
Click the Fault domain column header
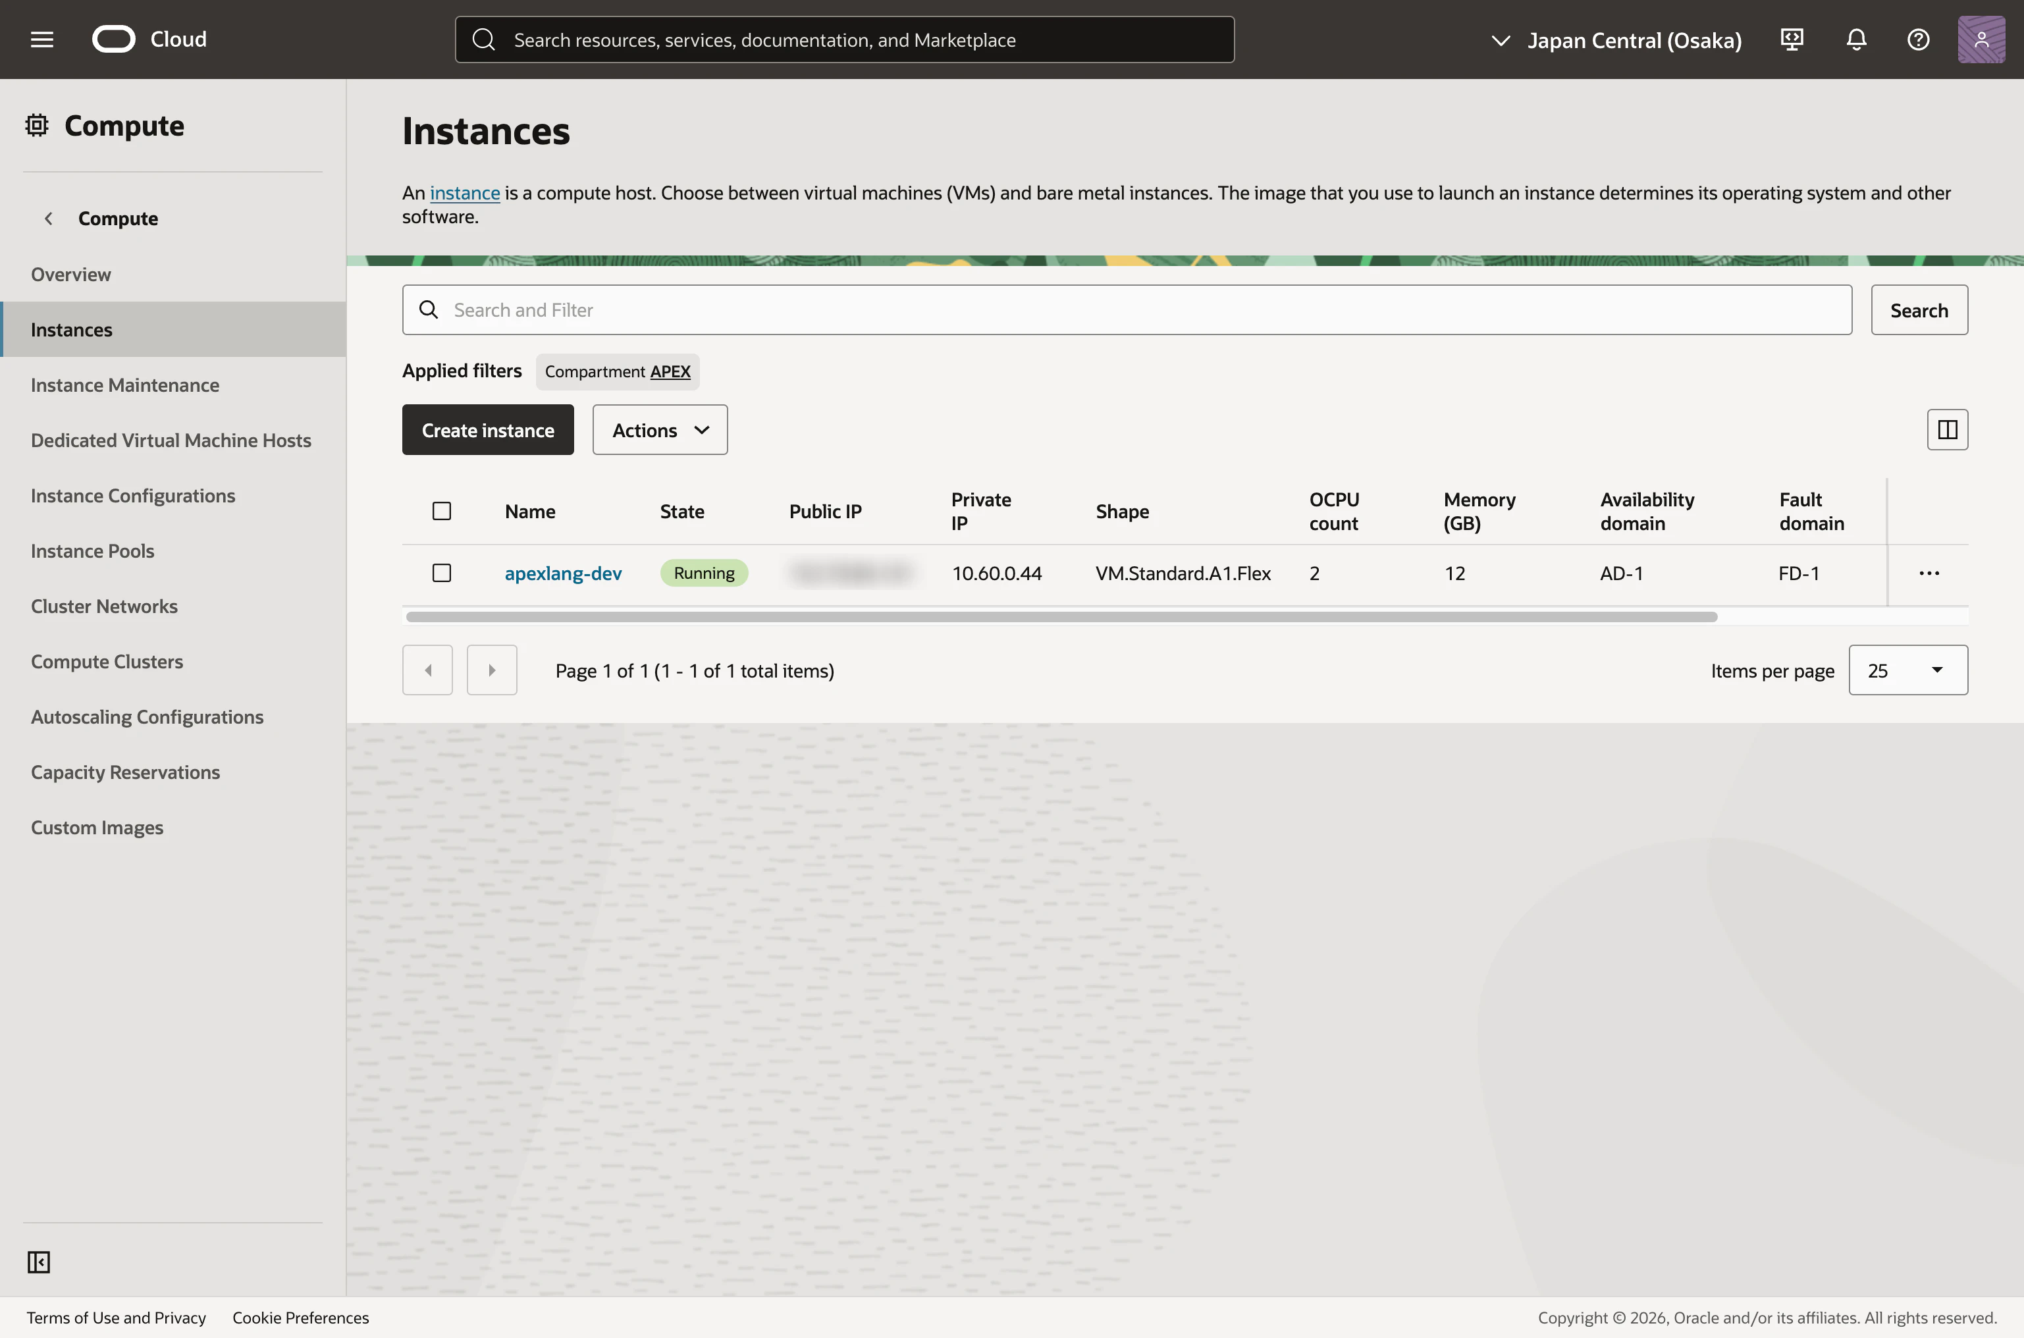point(1811,511)
